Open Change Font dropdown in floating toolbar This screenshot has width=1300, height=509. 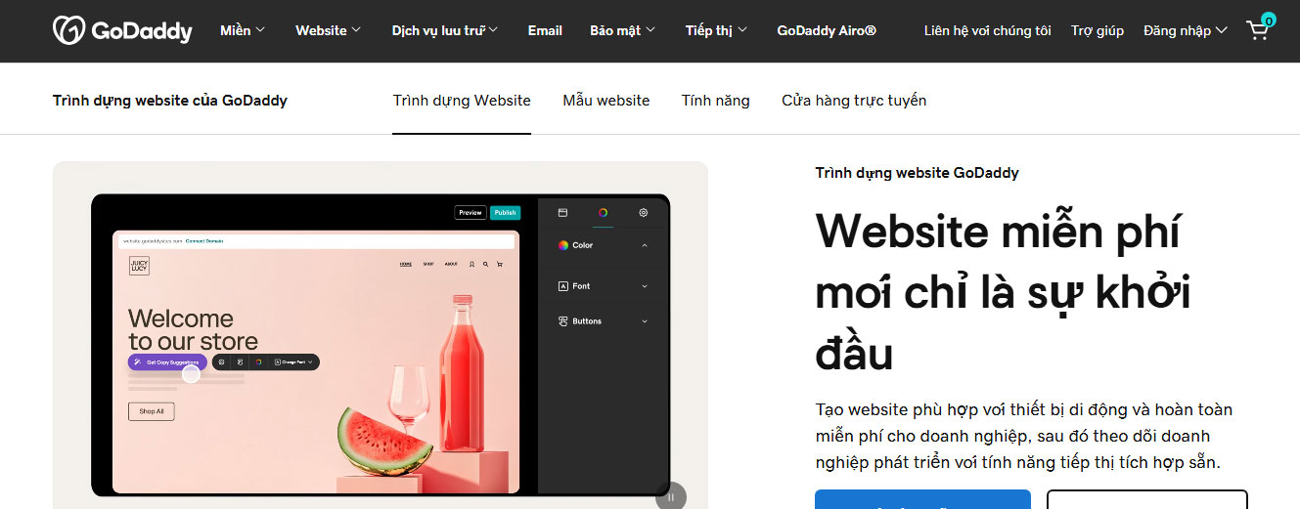pos(294,361)
